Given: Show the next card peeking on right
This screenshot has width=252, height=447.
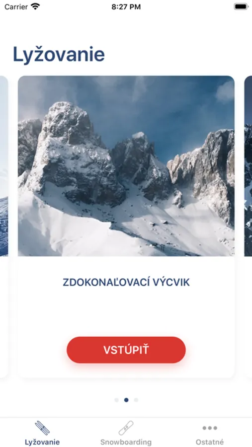Looking at the screenshot, I should pyautogui.click(x=249, y=226).
